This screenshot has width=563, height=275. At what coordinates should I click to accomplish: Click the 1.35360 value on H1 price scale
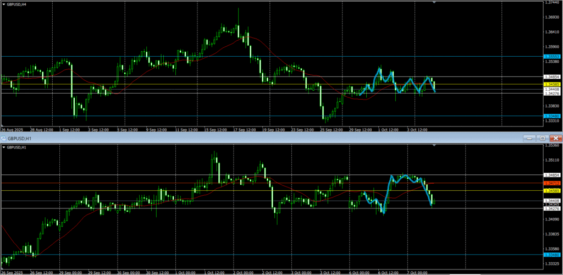point(552,146)
